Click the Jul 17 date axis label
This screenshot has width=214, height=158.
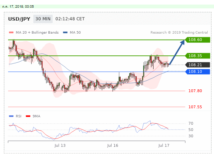tap(164, 145)
